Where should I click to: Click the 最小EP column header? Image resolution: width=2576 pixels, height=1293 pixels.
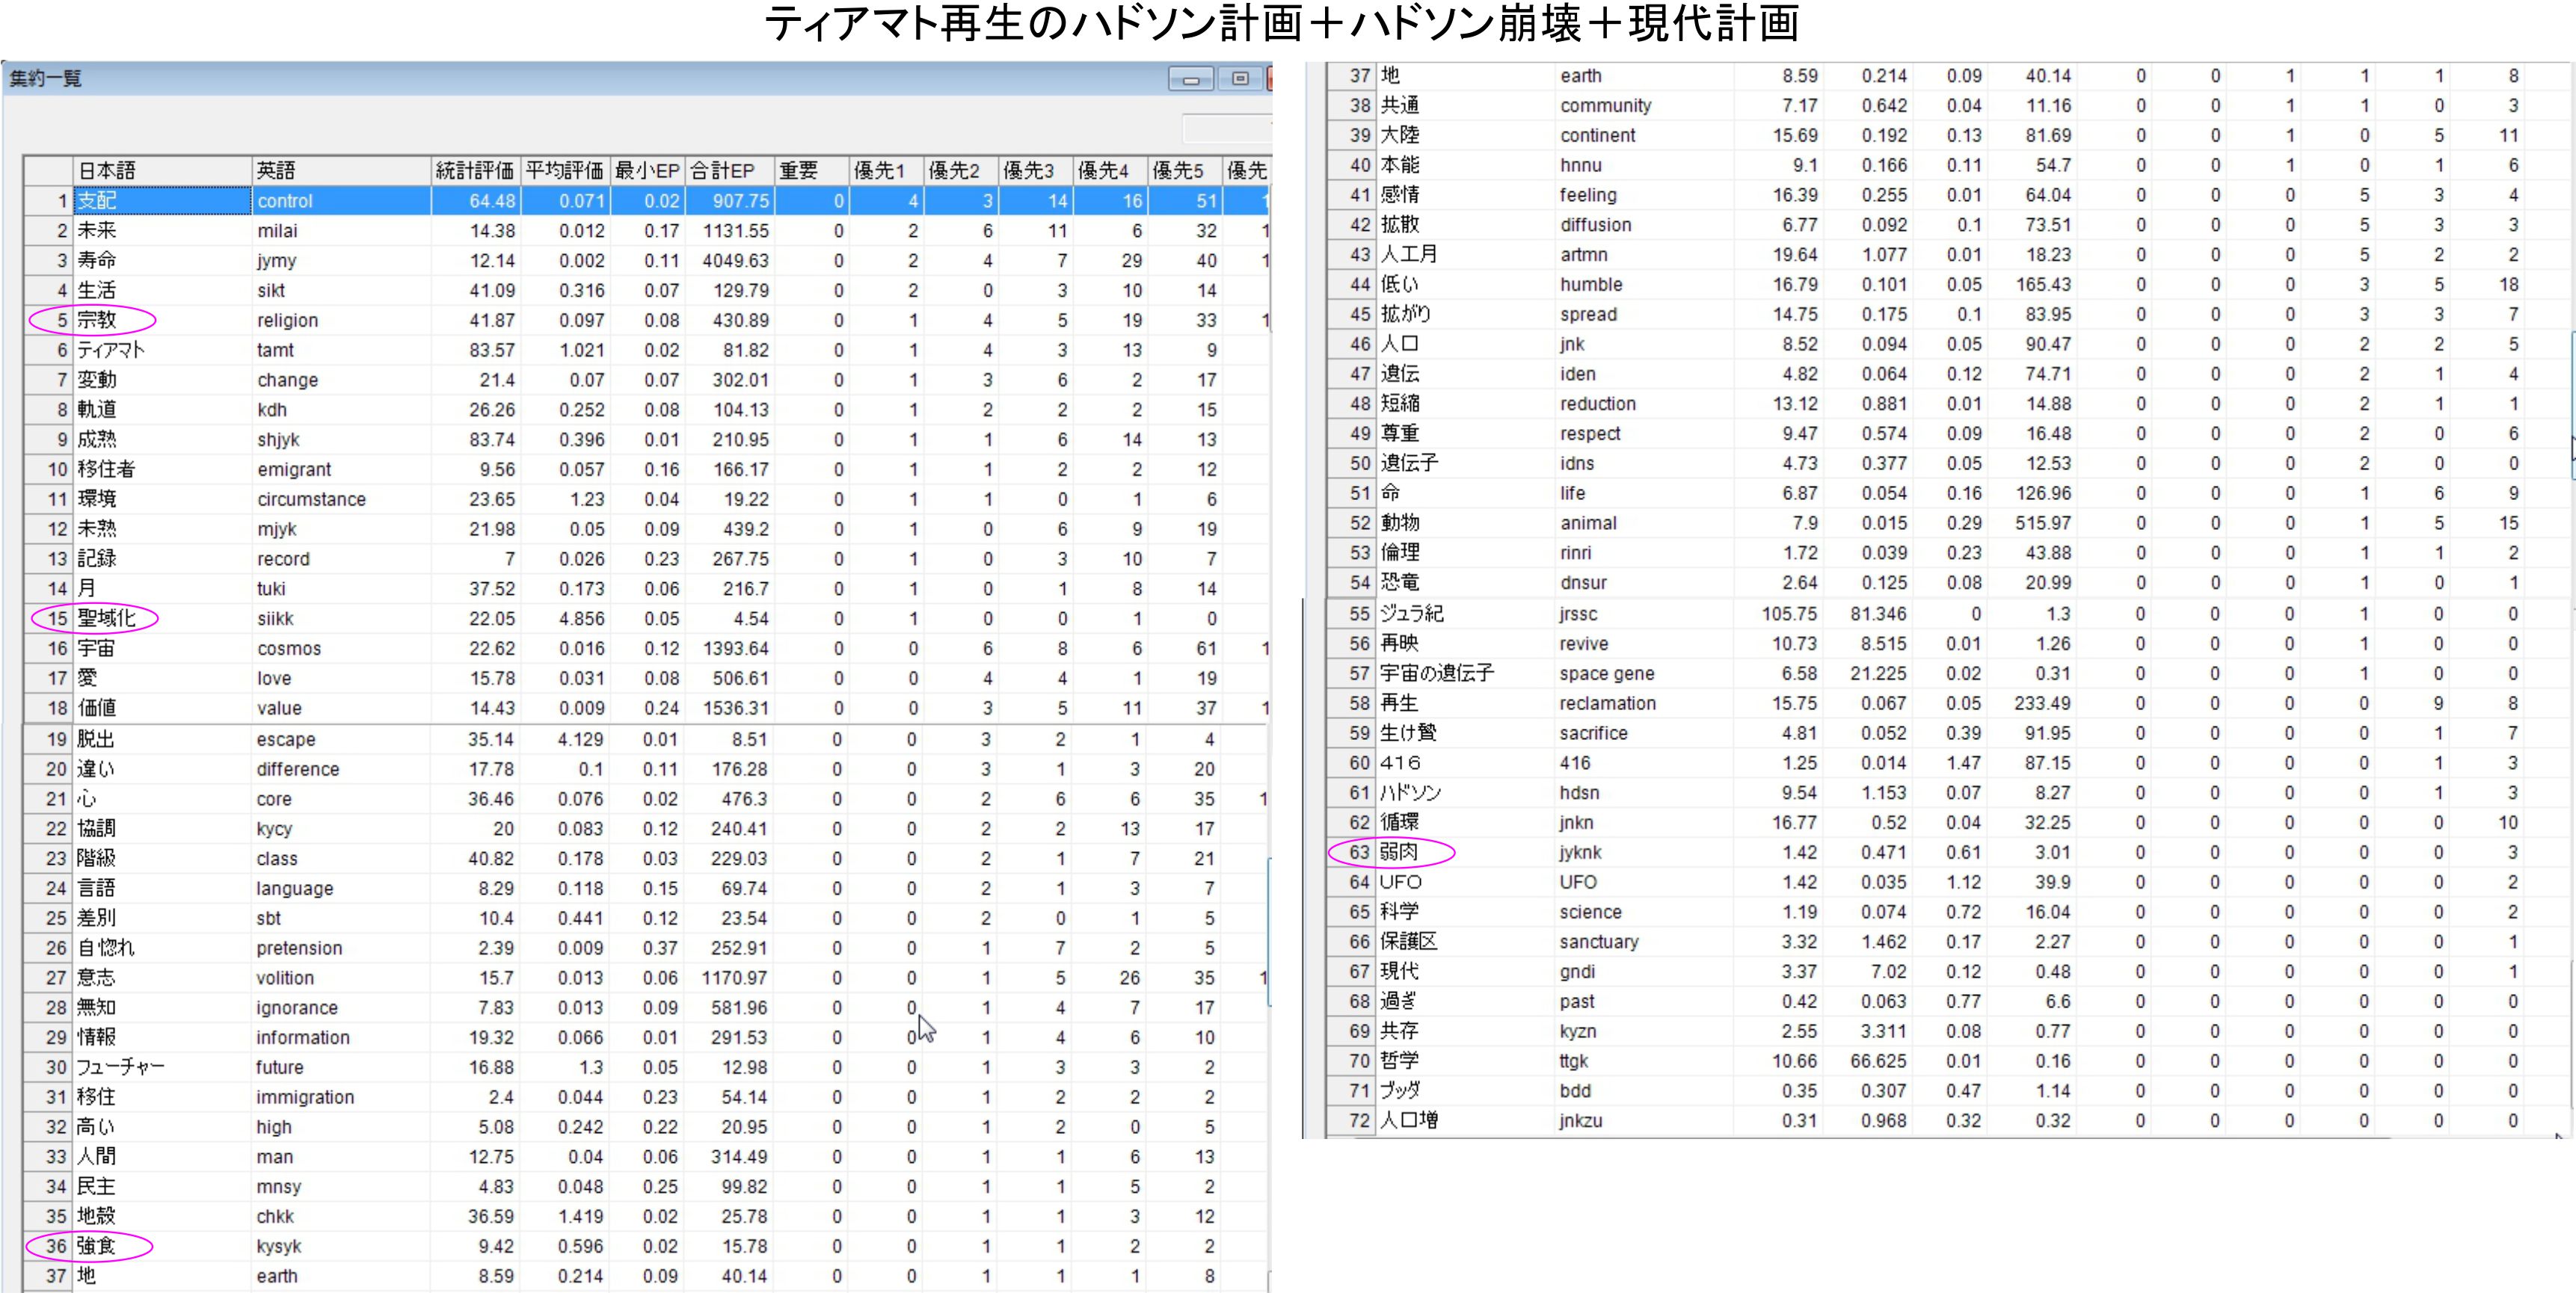pyautogui.click(x=647, y=171)
